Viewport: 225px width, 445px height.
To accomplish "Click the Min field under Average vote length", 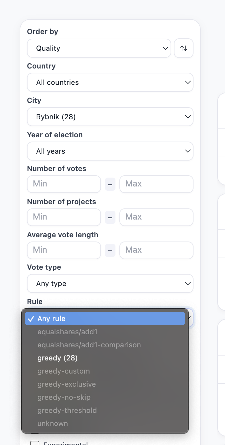I will tap(64, 250).
